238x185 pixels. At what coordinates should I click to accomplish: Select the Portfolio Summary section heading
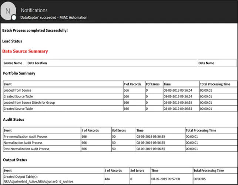click(19, 73)
